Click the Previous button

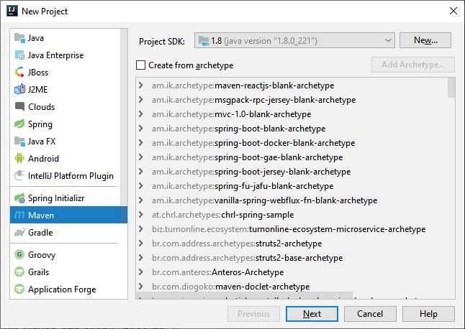pyautogui.click(x=253, y=314)
